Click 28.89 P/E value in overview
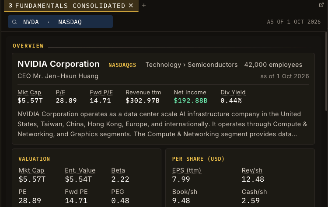This screenshot has width=328, height=207. click(66, 101)
